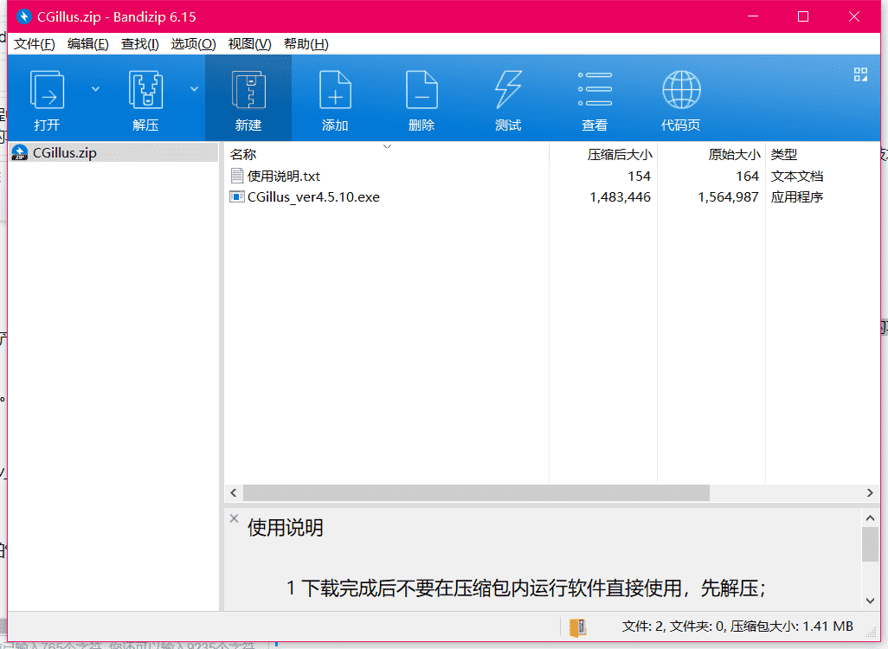888x649 pixels.
Task: Click the horizontal scrollbar left arrow
Action: click(234, 493)
